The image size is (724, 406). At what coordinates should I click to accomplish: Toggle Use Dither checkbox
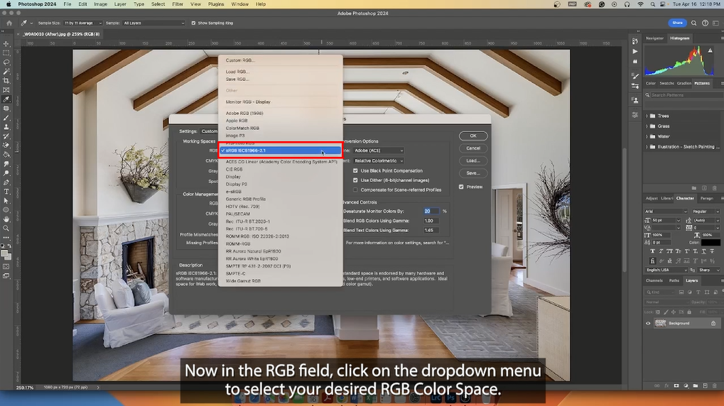click(x=355, y=180)
